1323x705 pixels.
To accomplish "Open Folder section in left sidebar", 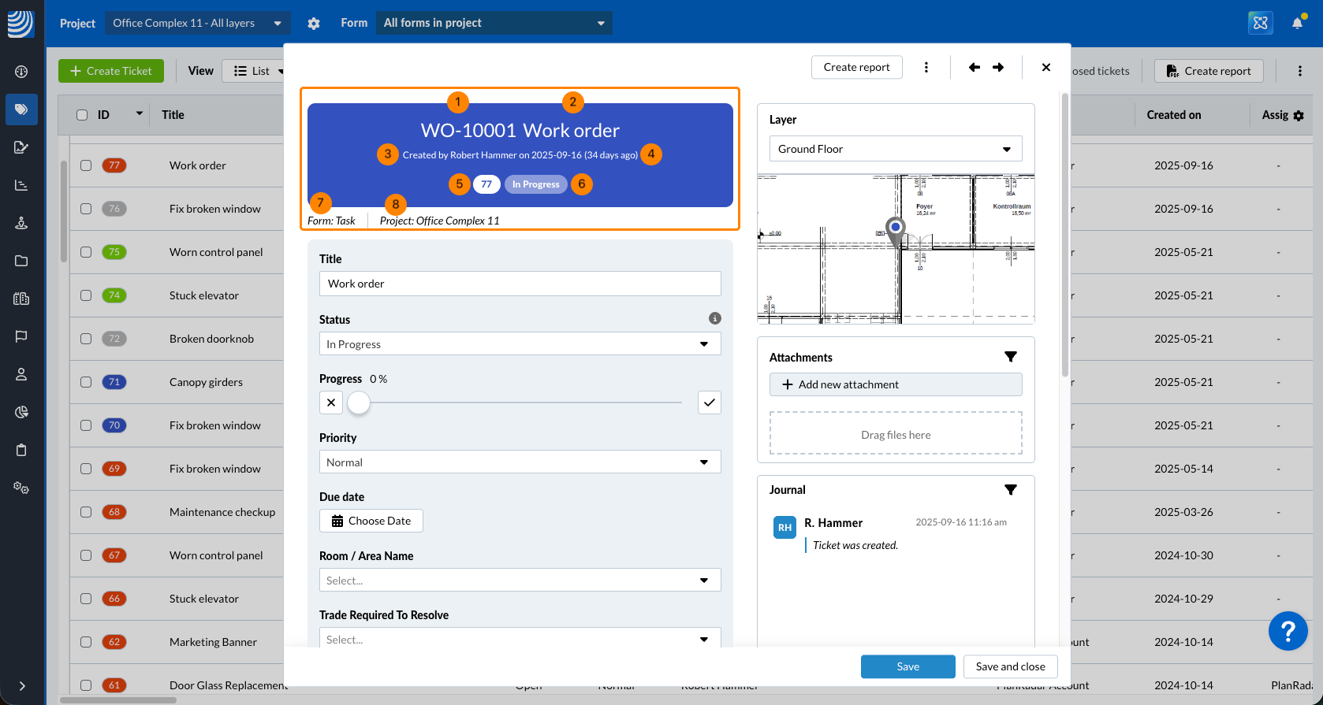I will (21, 261).
